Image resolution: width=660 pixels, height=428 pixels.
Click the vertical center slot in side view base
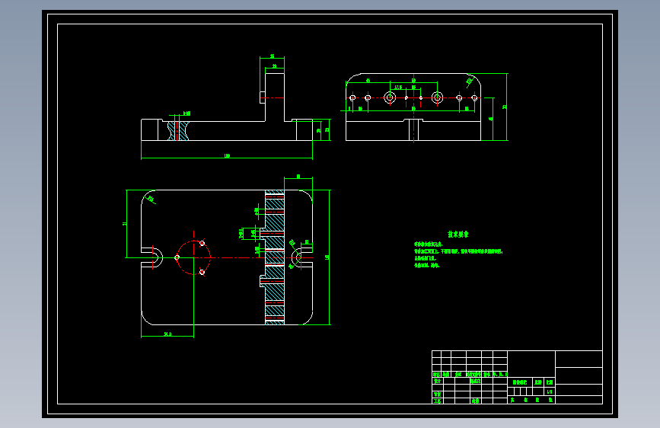point(414,129)
